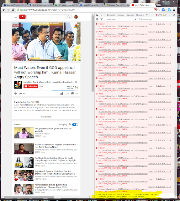Open the top frame context dropdown
Screen dimensions: 180x201
click(x=121, y=19)
